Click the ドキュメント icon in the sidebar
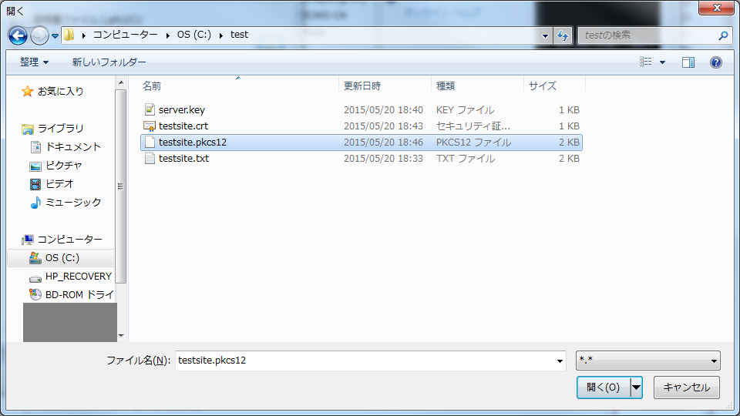The width and height of the screenshot is (740, 416). (35, 147)
